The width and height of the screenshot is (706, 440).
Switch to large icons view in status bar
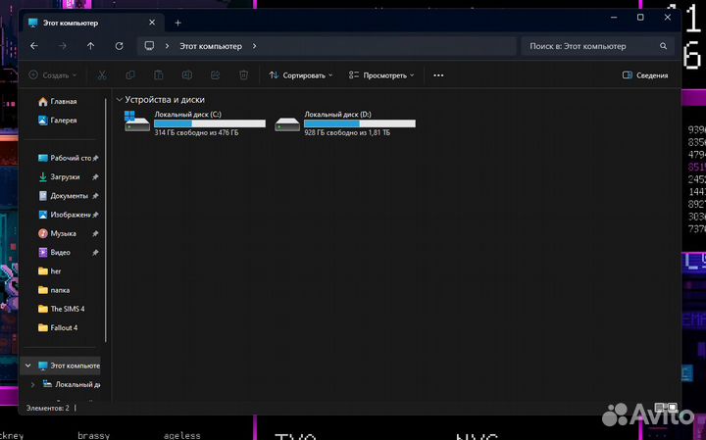click(x=673, y=407)
